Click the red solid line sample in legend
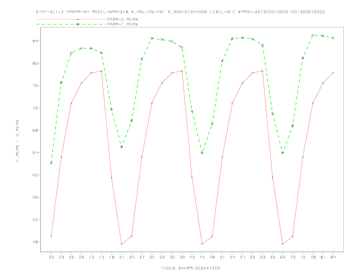363x280 pixels. tap(71, 19)
